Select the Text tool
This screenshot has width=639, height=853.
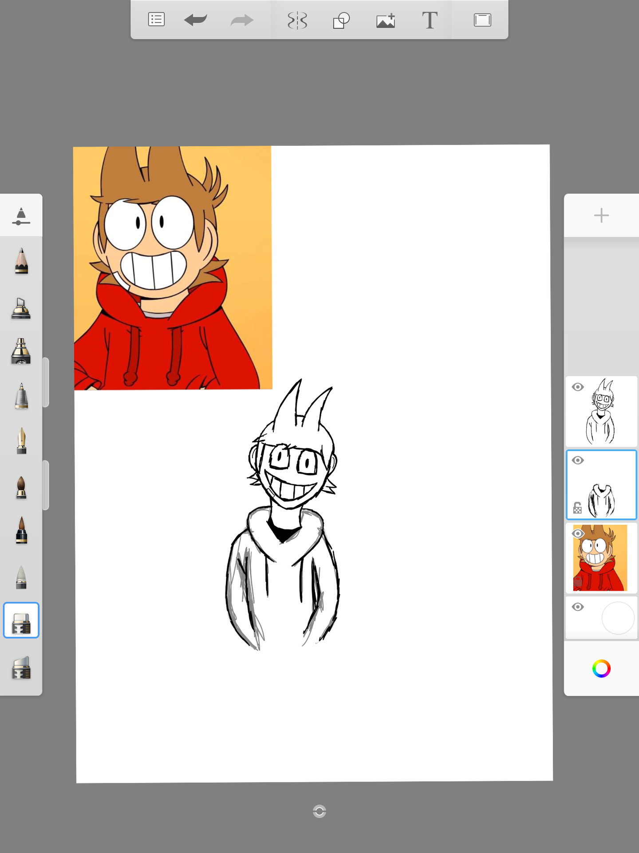[x=430, y=20]
